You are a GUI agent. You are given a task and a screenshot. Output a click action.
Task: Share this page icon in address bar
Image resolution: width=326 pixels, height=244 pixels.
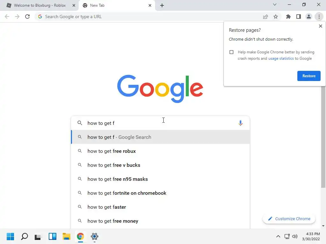pyautogui.click(x=266, y=17)
